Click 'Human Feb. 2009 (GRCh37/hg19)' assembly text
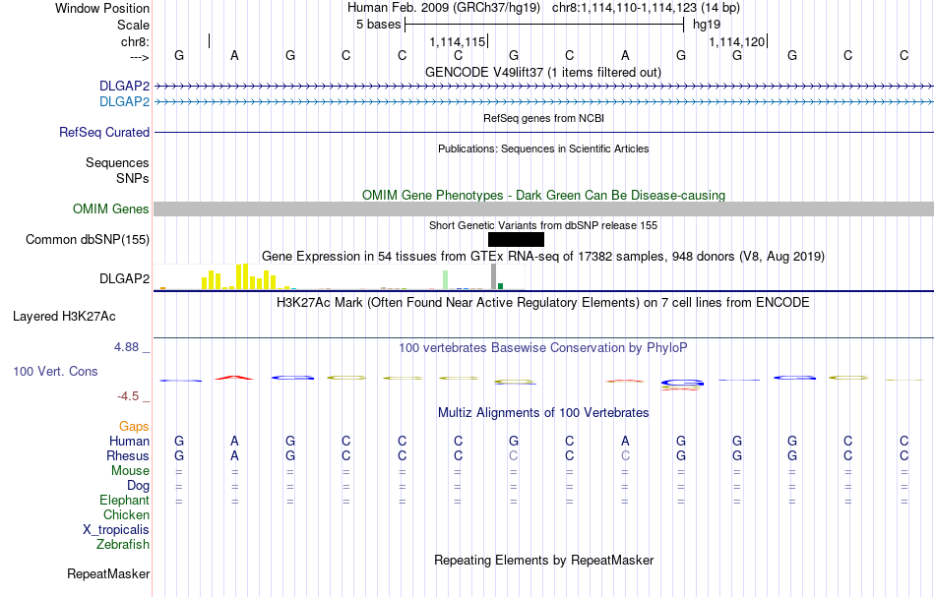The width and height of the screenshot is (935, 597). pos(444,8)
